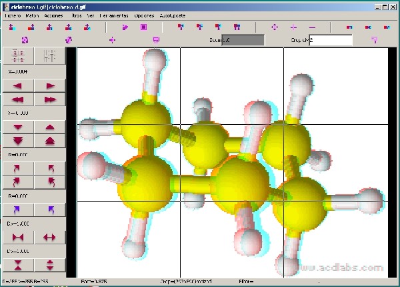Screen dimensions: 400x287
Task: Click the horizontal compress bow-tie button
Action: 17,237
